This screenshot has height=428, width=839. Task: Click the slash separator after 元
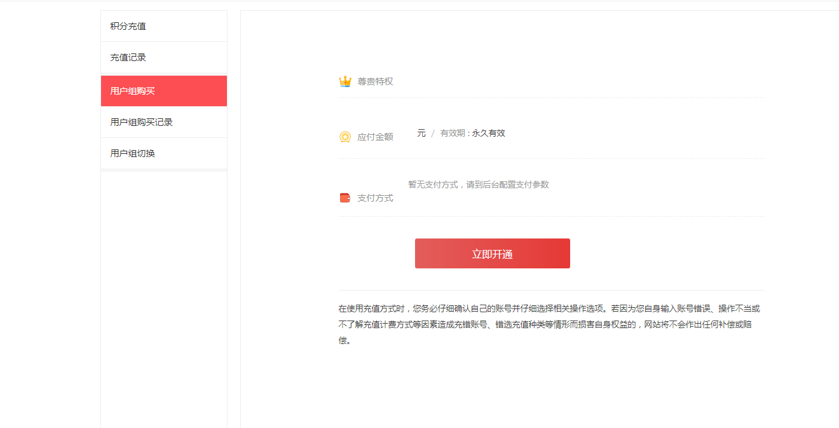pyautogui.click(x=433, y=133)
